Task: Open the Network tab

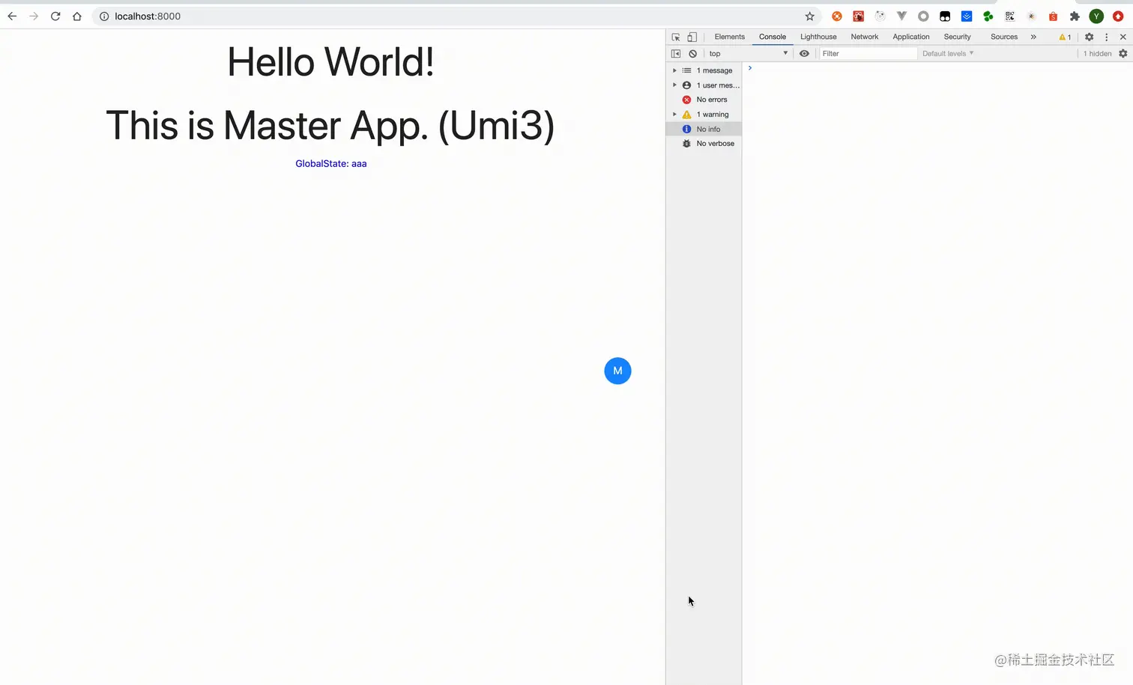Action: click(x=865, y=37)
